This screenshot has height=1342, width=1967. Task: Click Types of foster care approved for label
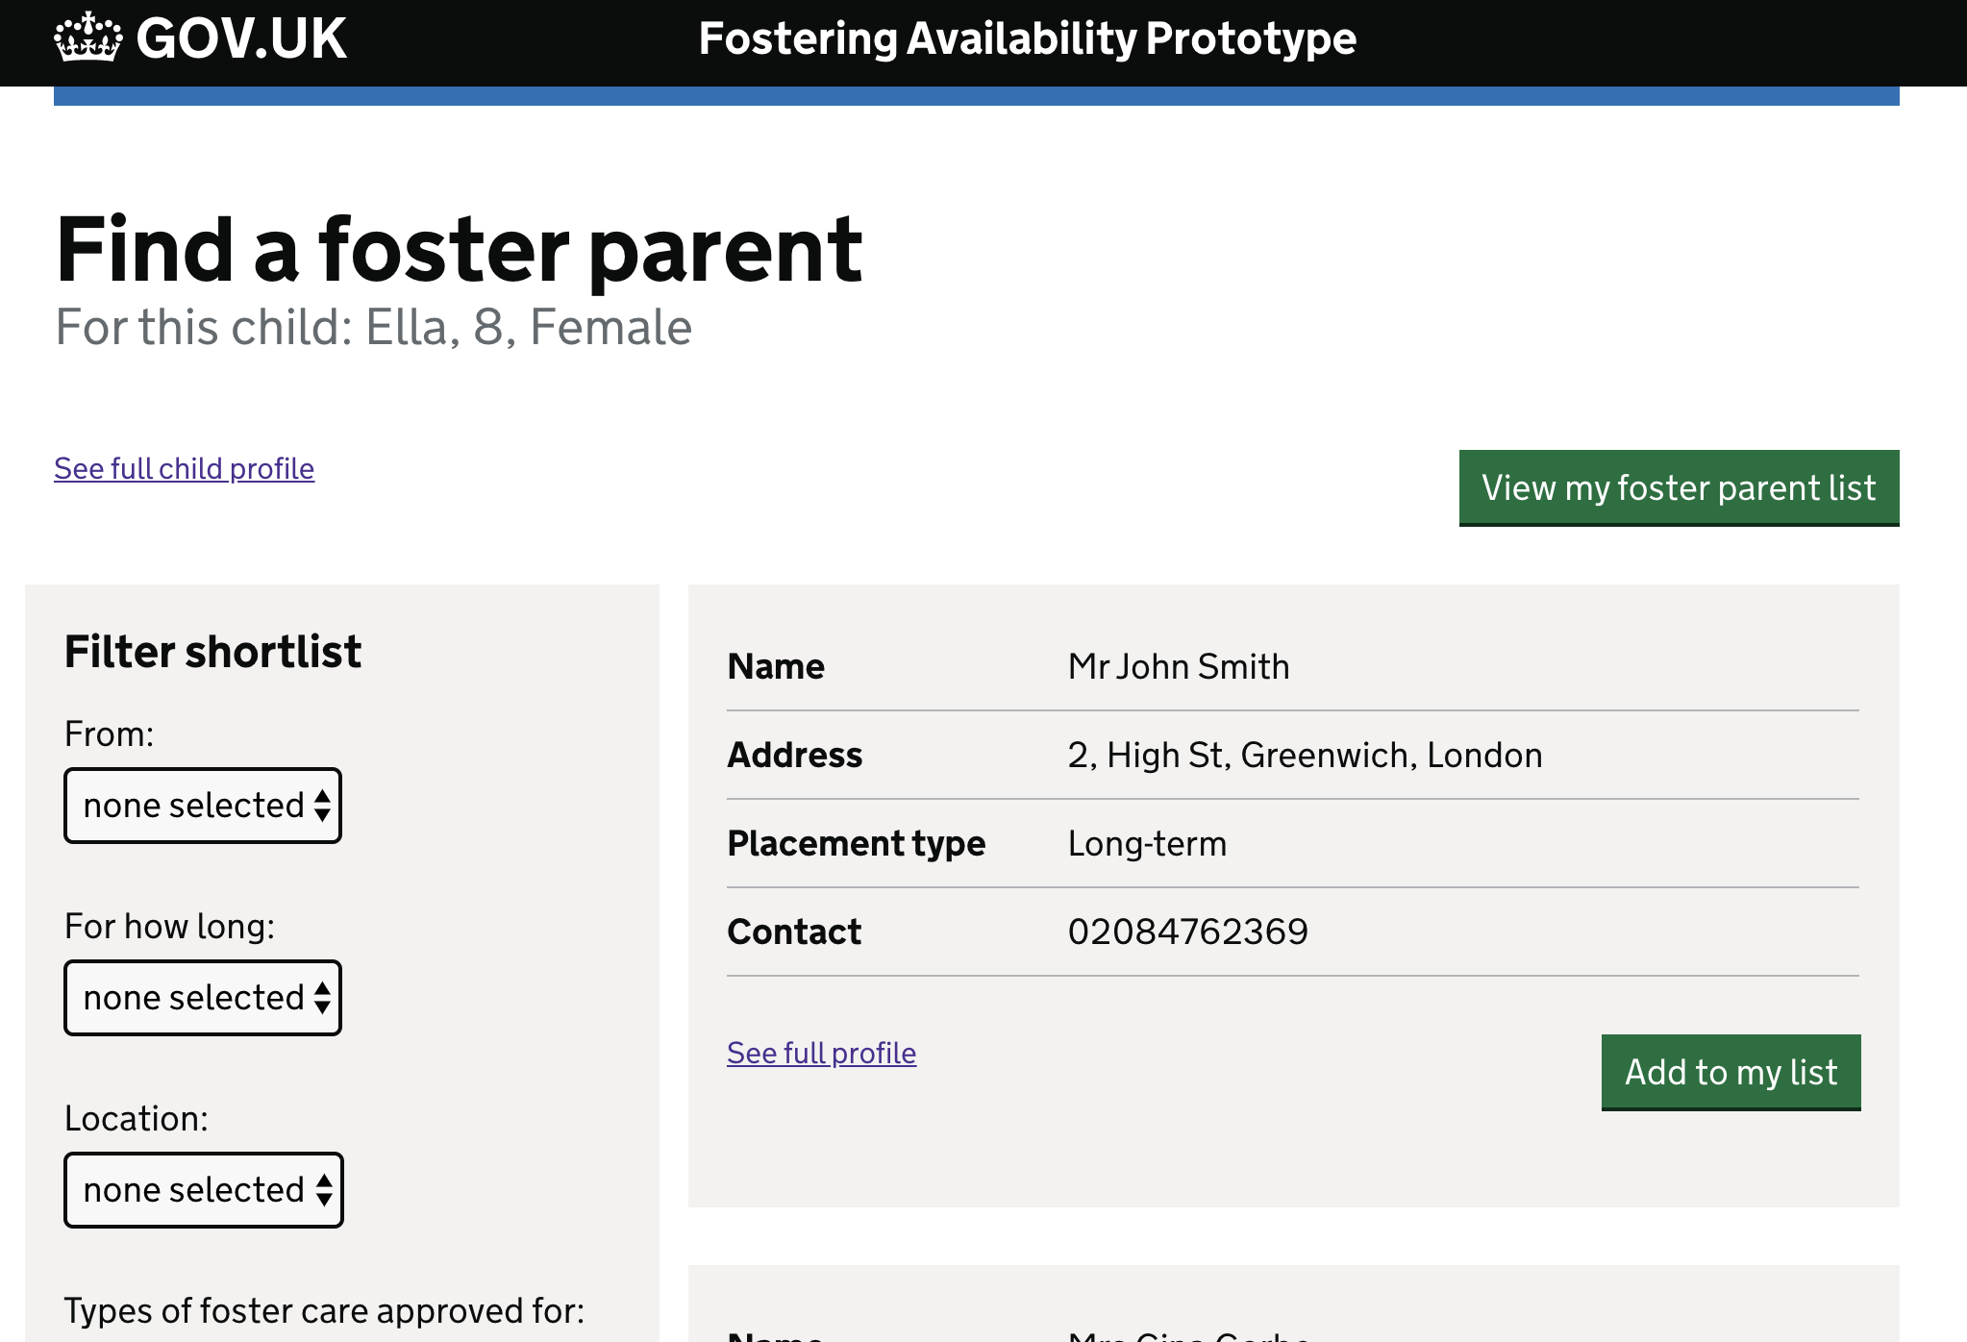[x=324, y=1310]
